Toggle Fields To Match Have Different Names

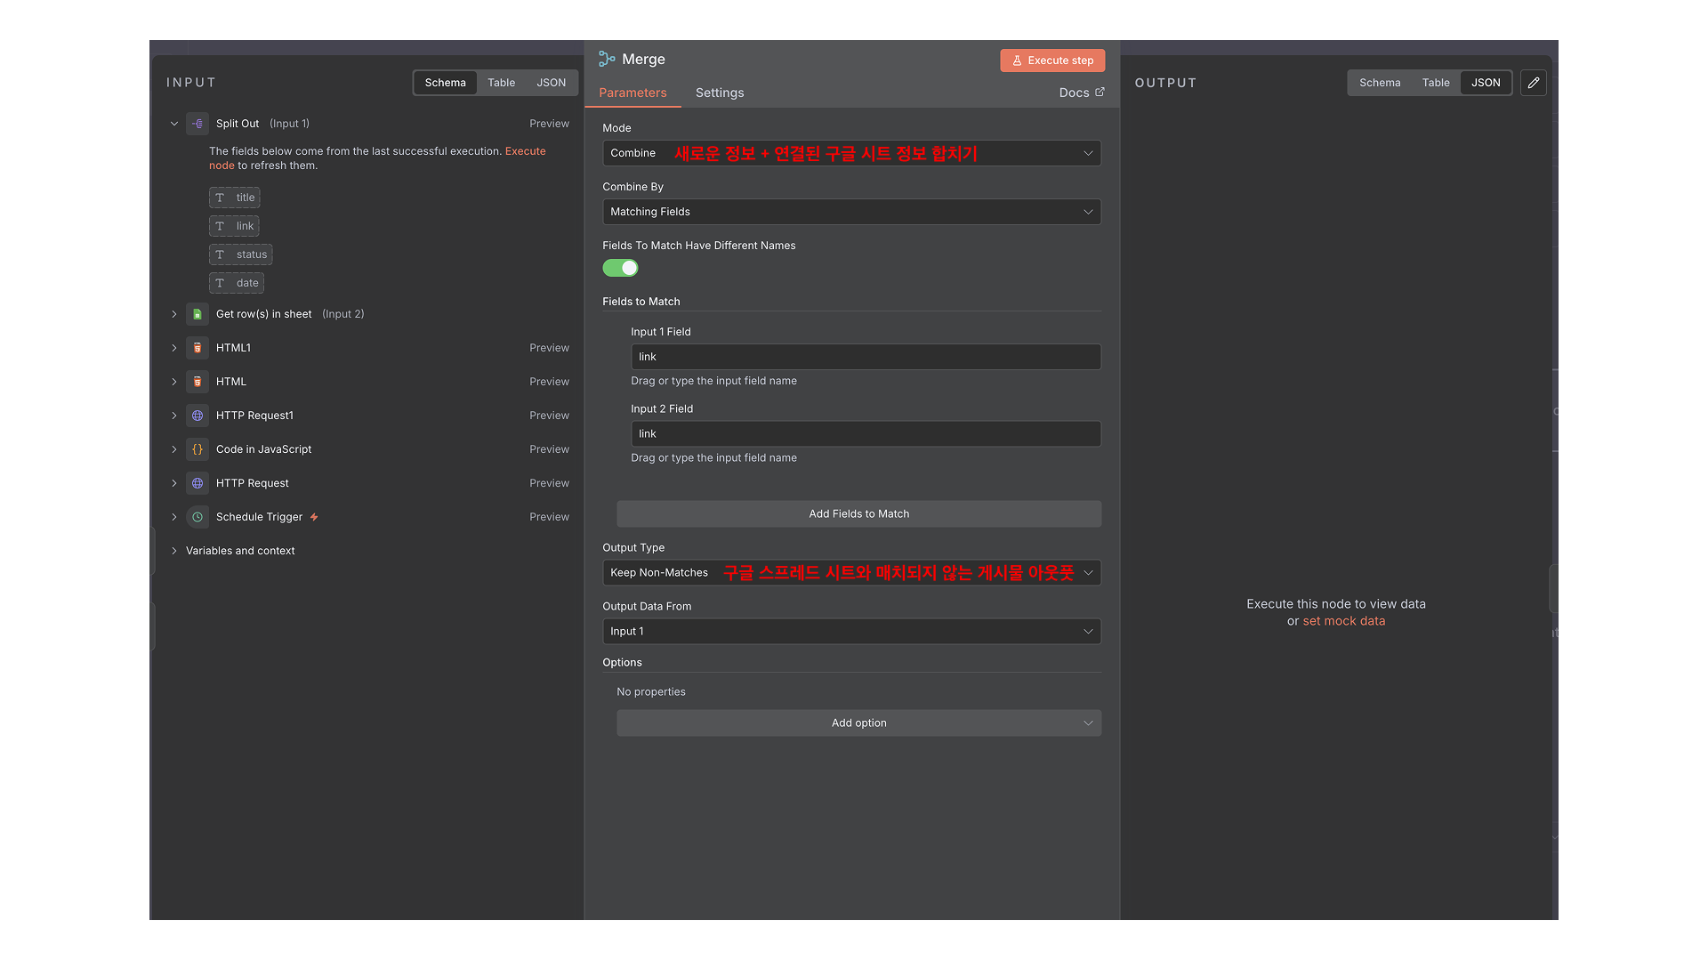tap(620, 268)
